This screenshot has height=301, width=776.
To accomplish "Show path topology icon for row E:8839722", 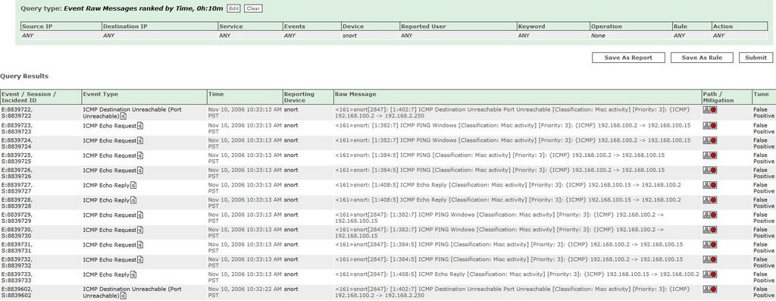I will [x=706, y=111].
